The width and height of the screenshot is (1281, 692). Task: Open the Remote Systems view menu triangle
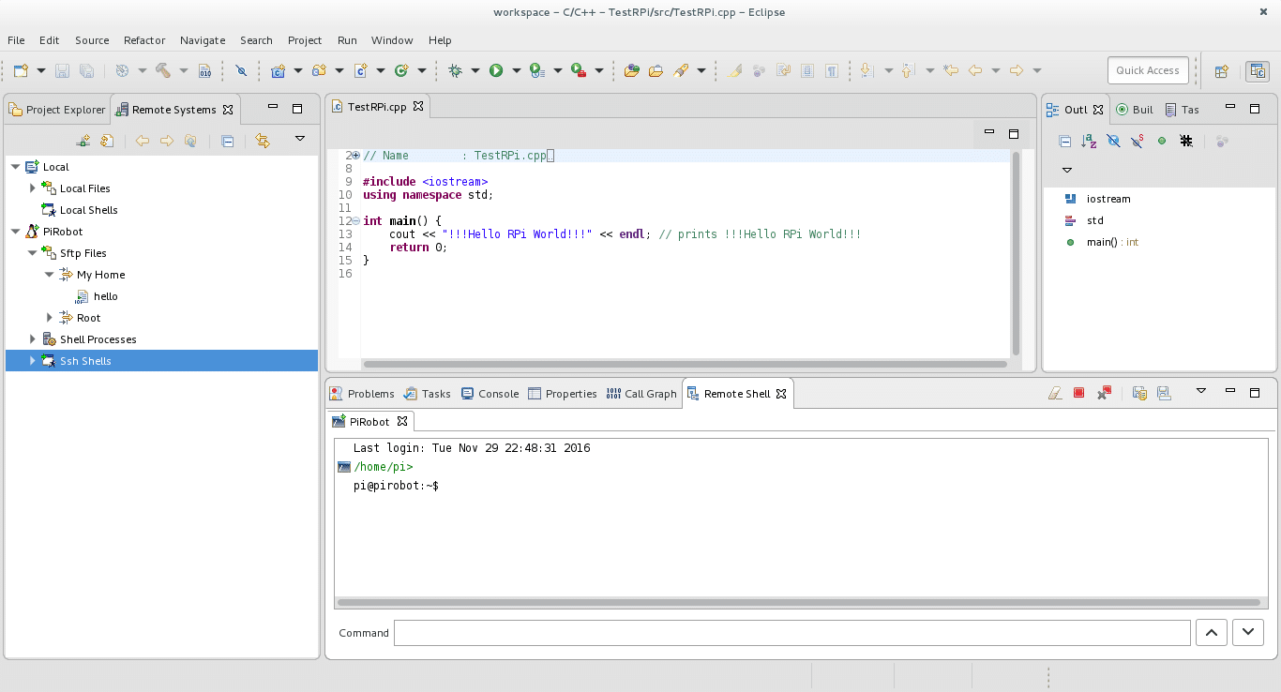coord(300,139)
